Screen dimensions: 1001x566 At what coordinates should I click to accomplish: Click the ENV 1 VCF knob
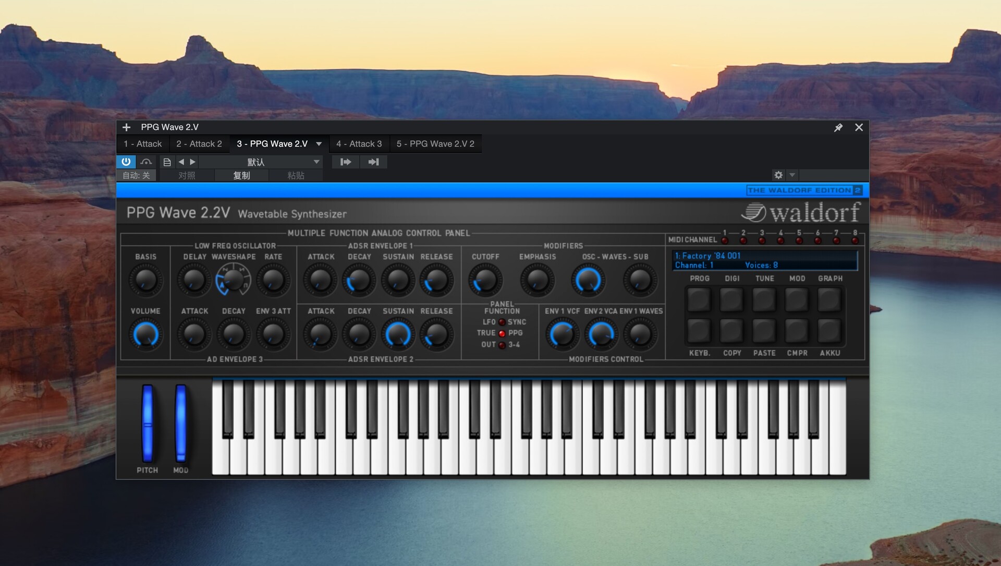pos(562,334)
